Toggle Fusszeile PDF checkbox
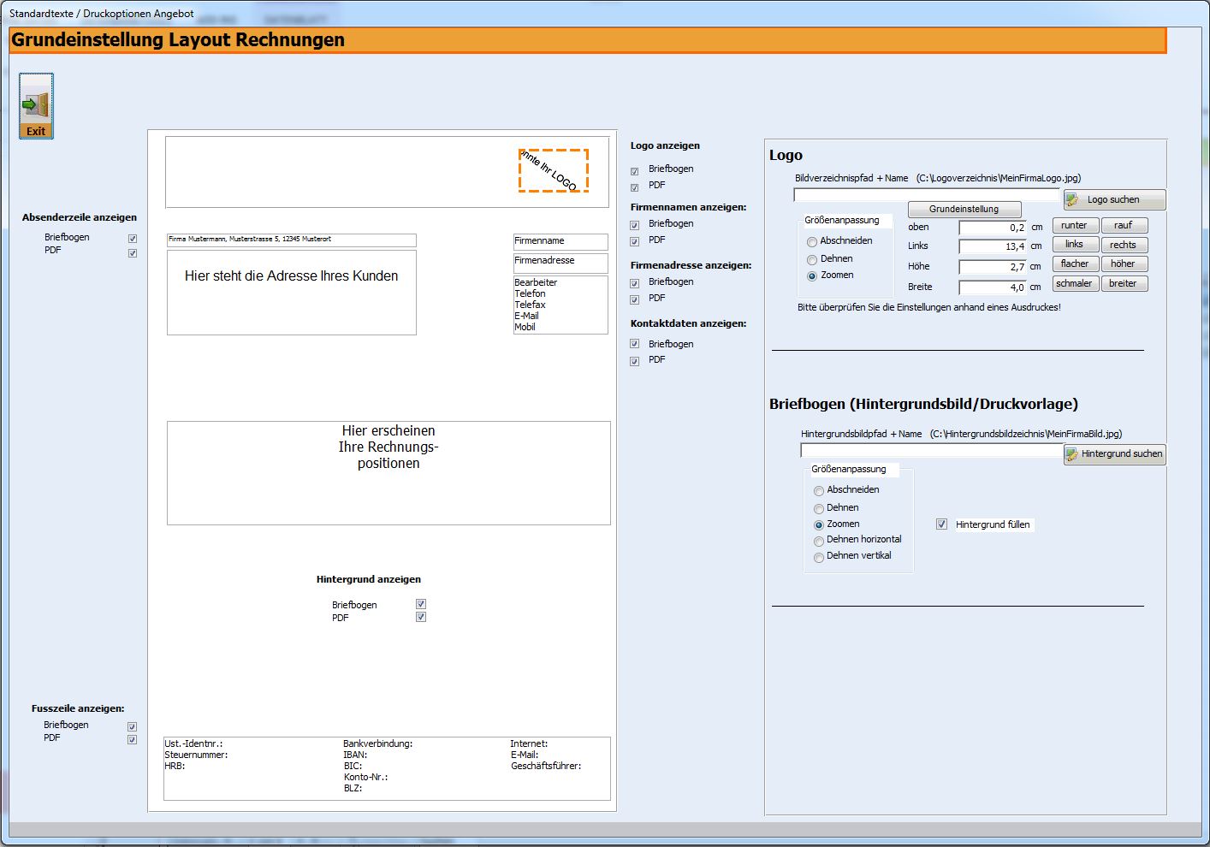1210x847 pixels. tap(132, 739)
